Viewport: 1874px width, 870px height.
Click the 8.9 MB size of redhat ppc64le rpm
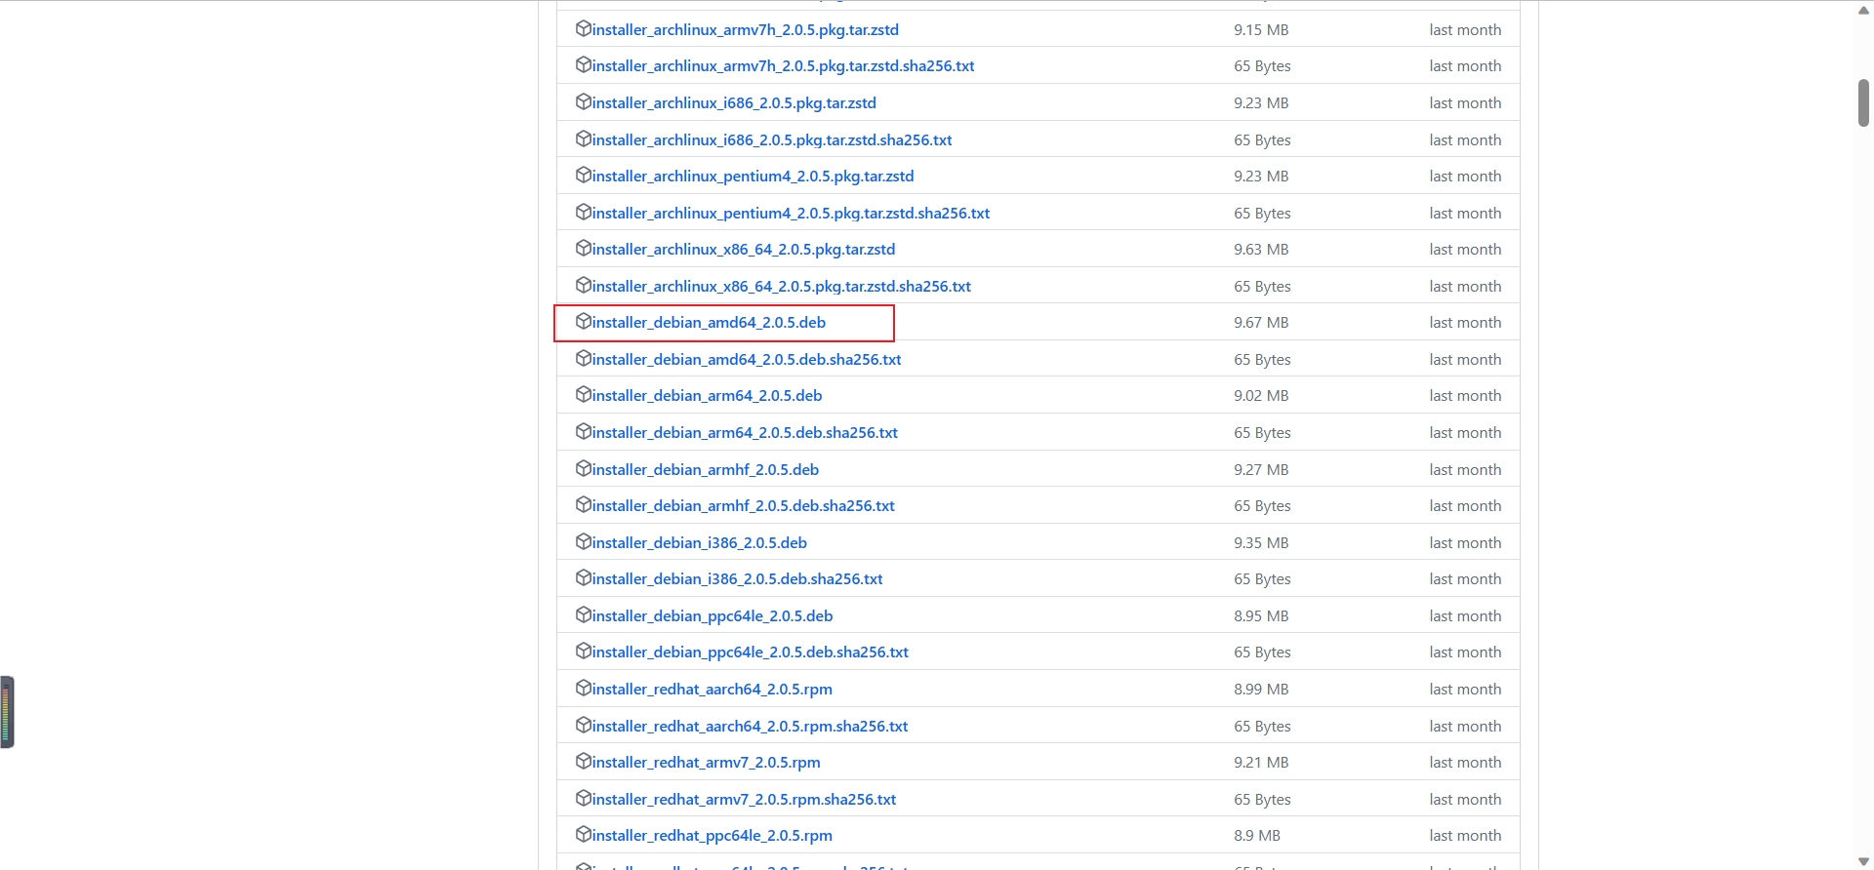pyautogui.click(x=1257, y=836)
